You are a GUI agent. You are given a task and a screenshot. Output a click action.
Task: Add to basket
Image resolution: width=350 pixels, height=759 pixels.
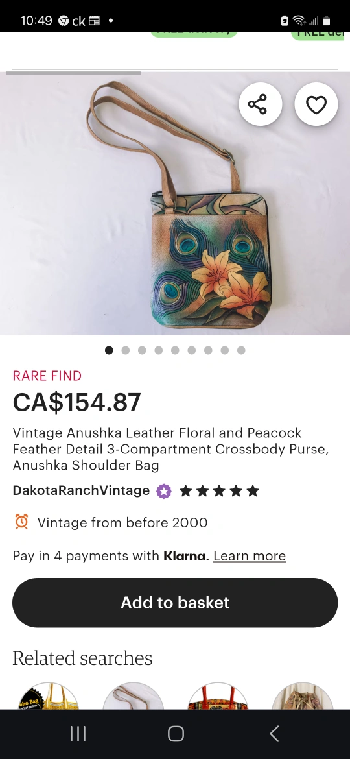point(175,603)
